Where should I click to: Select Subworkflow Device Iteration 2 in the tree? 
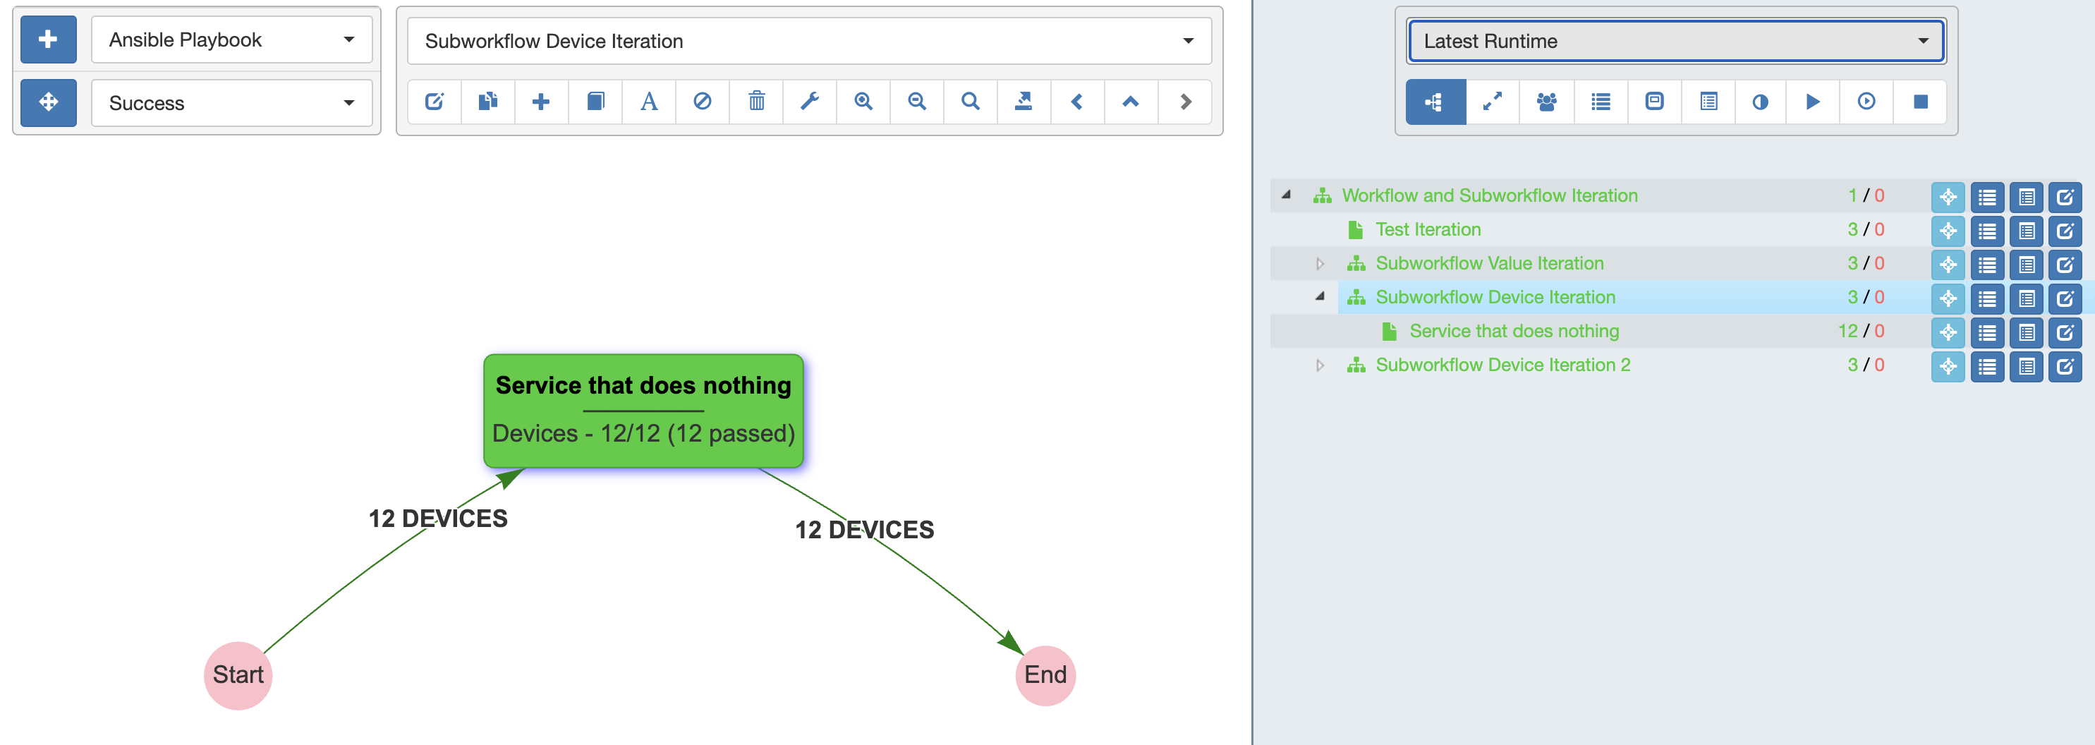pos(1503,365)
